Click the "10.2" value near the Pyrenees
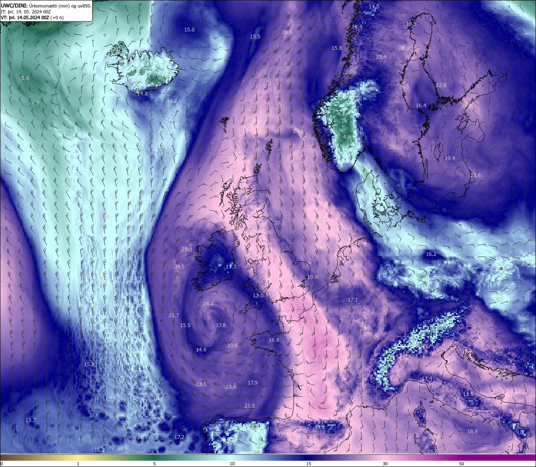Viewport: 536px width, 467px height. pos(320,427)
